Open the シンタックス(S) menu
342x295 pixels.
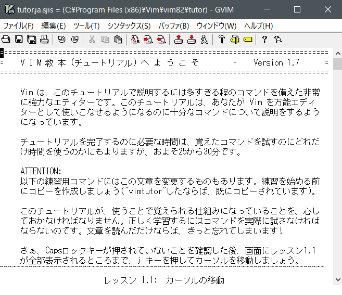[129, 26]
